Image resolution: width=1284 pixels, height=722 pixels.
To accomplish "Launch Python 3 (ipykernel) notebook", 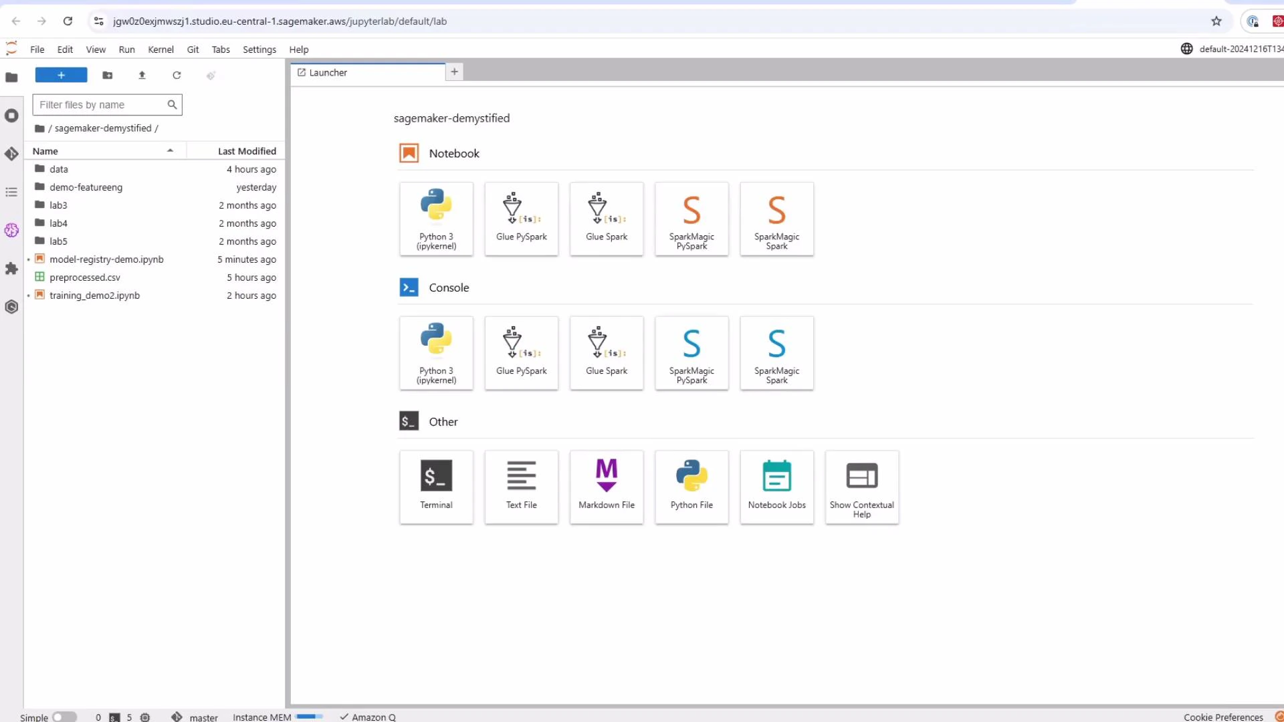I will [436, 219].
